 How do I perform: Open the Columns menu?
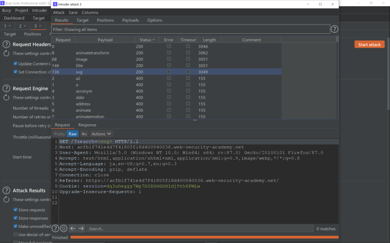coord(90,12)
